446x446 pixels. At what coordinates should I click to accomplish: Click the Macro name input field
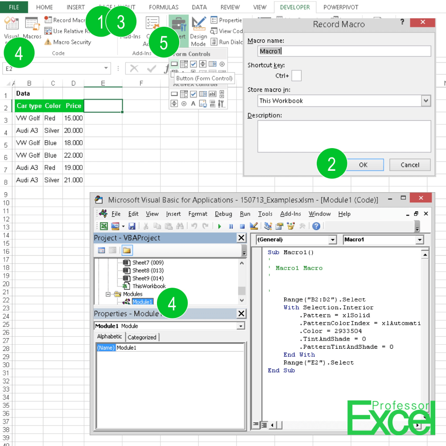(344, 51)
